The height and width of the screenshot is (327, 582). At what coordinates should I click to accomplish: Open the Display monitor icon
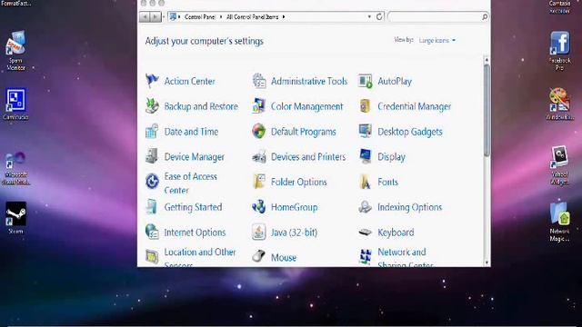[x=366, y=156]
